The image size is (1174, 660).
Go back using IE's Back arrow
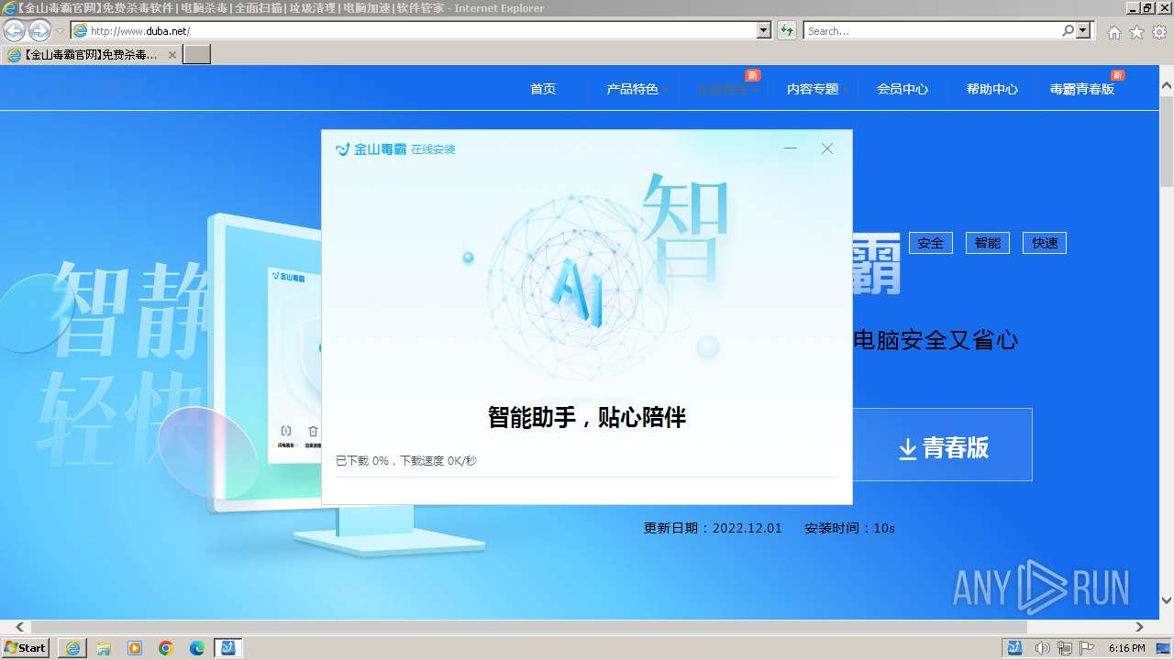[14, 31]
